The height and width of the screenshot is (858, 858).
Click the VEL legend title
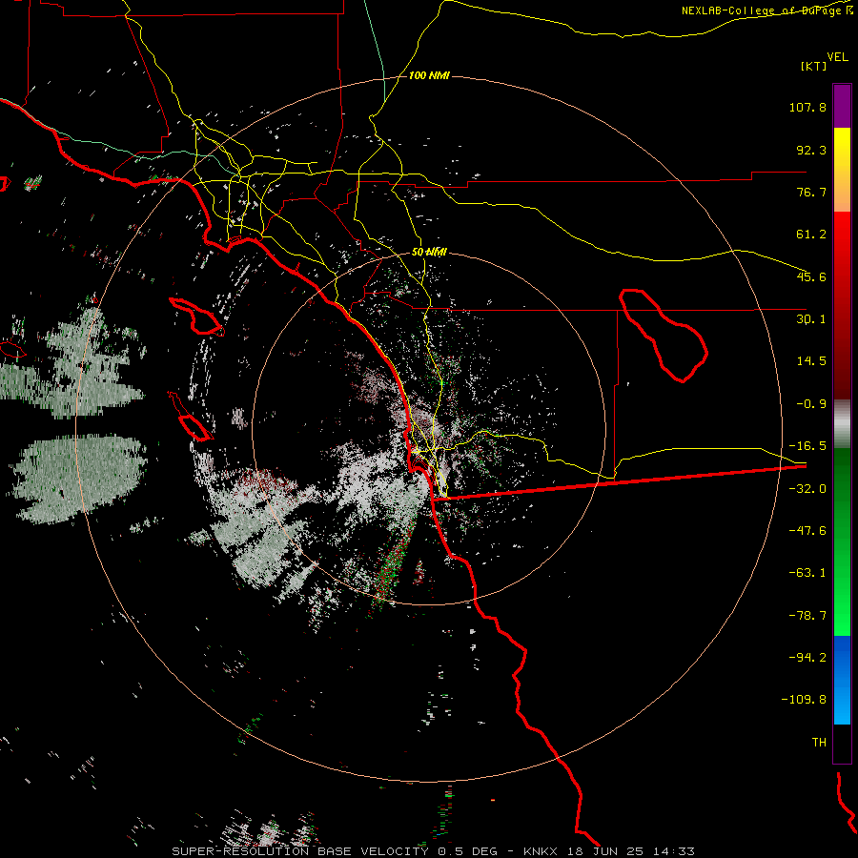tap(837, 56)
